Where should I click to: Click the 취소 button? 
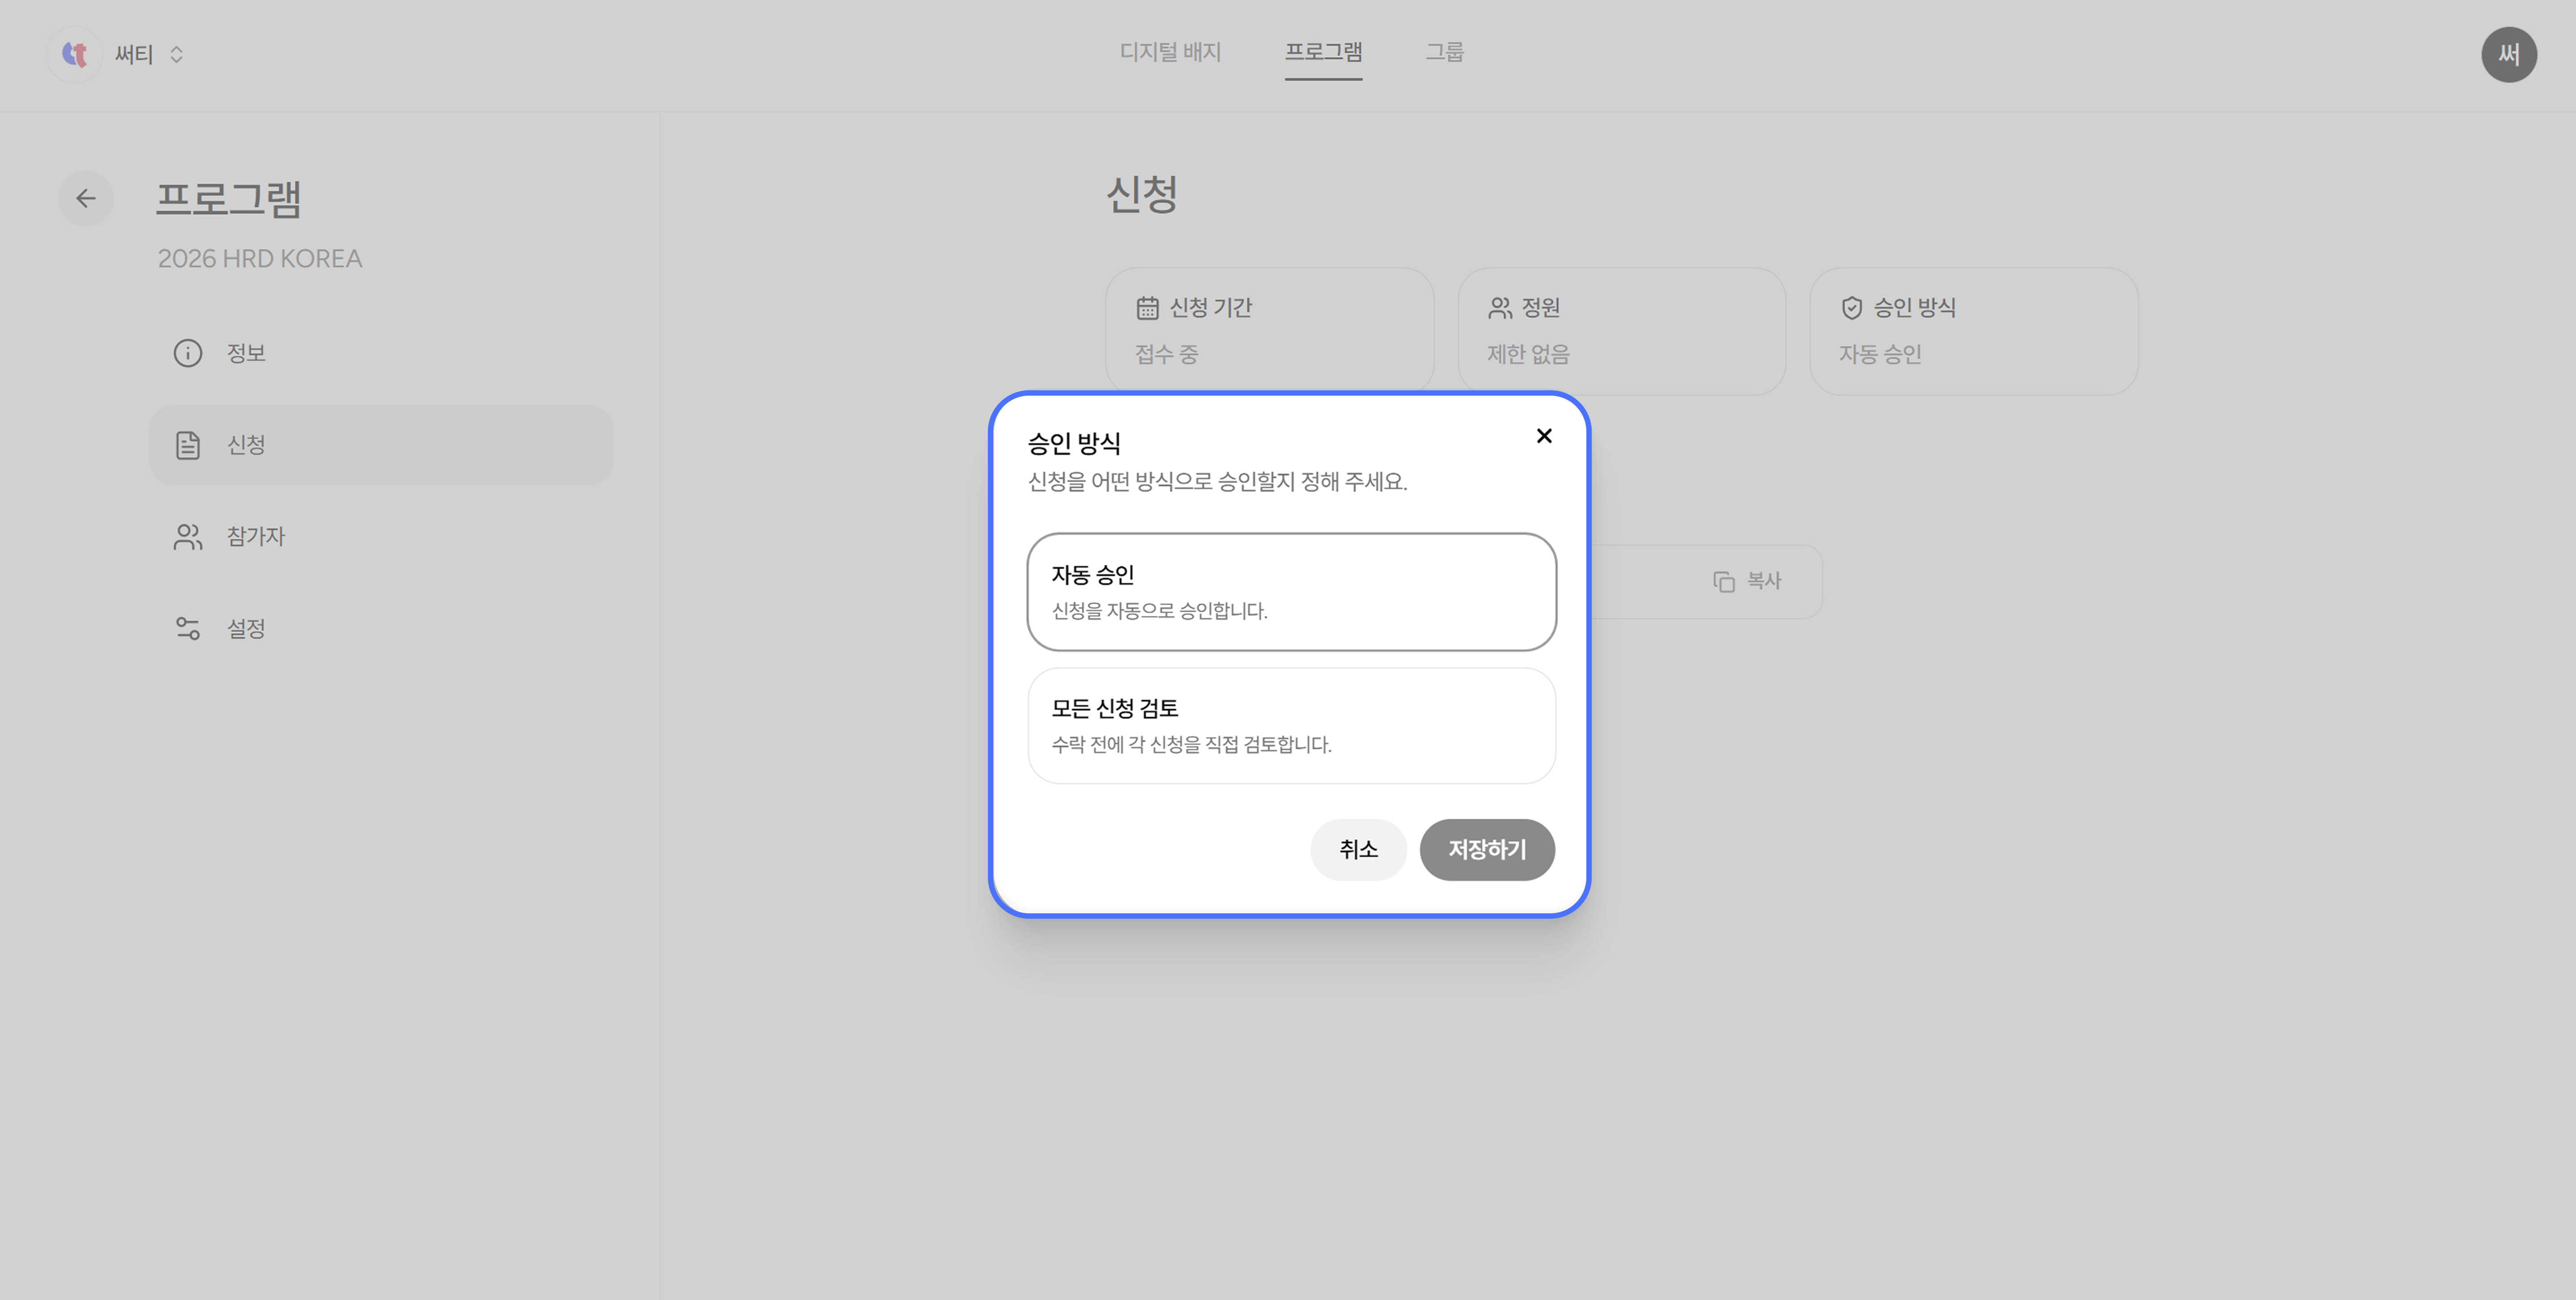tap(1358, 850)
